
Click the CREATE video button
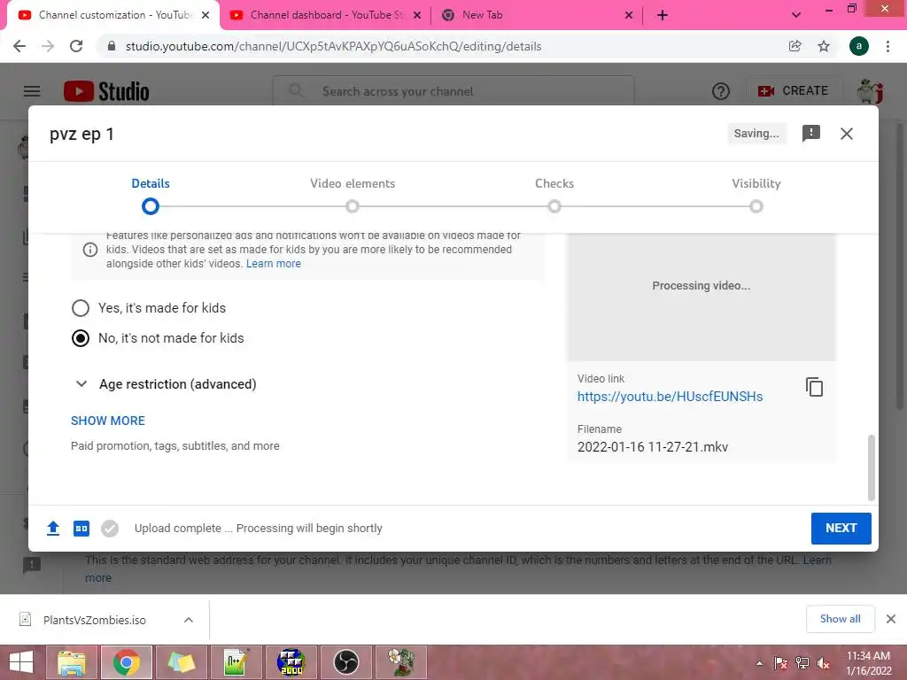[x=793, y=91]
